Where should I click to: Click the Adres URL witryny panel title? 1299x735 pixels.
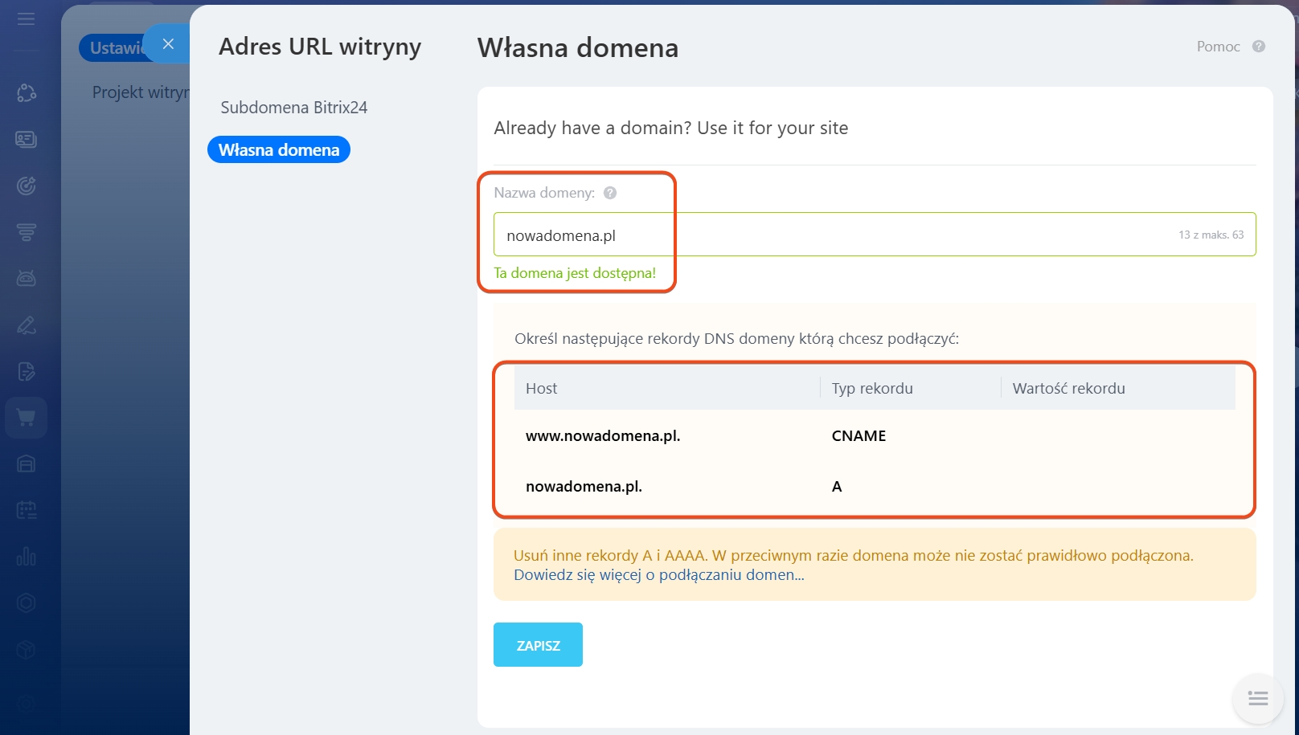pyautogui.click(x=320, y=47)
